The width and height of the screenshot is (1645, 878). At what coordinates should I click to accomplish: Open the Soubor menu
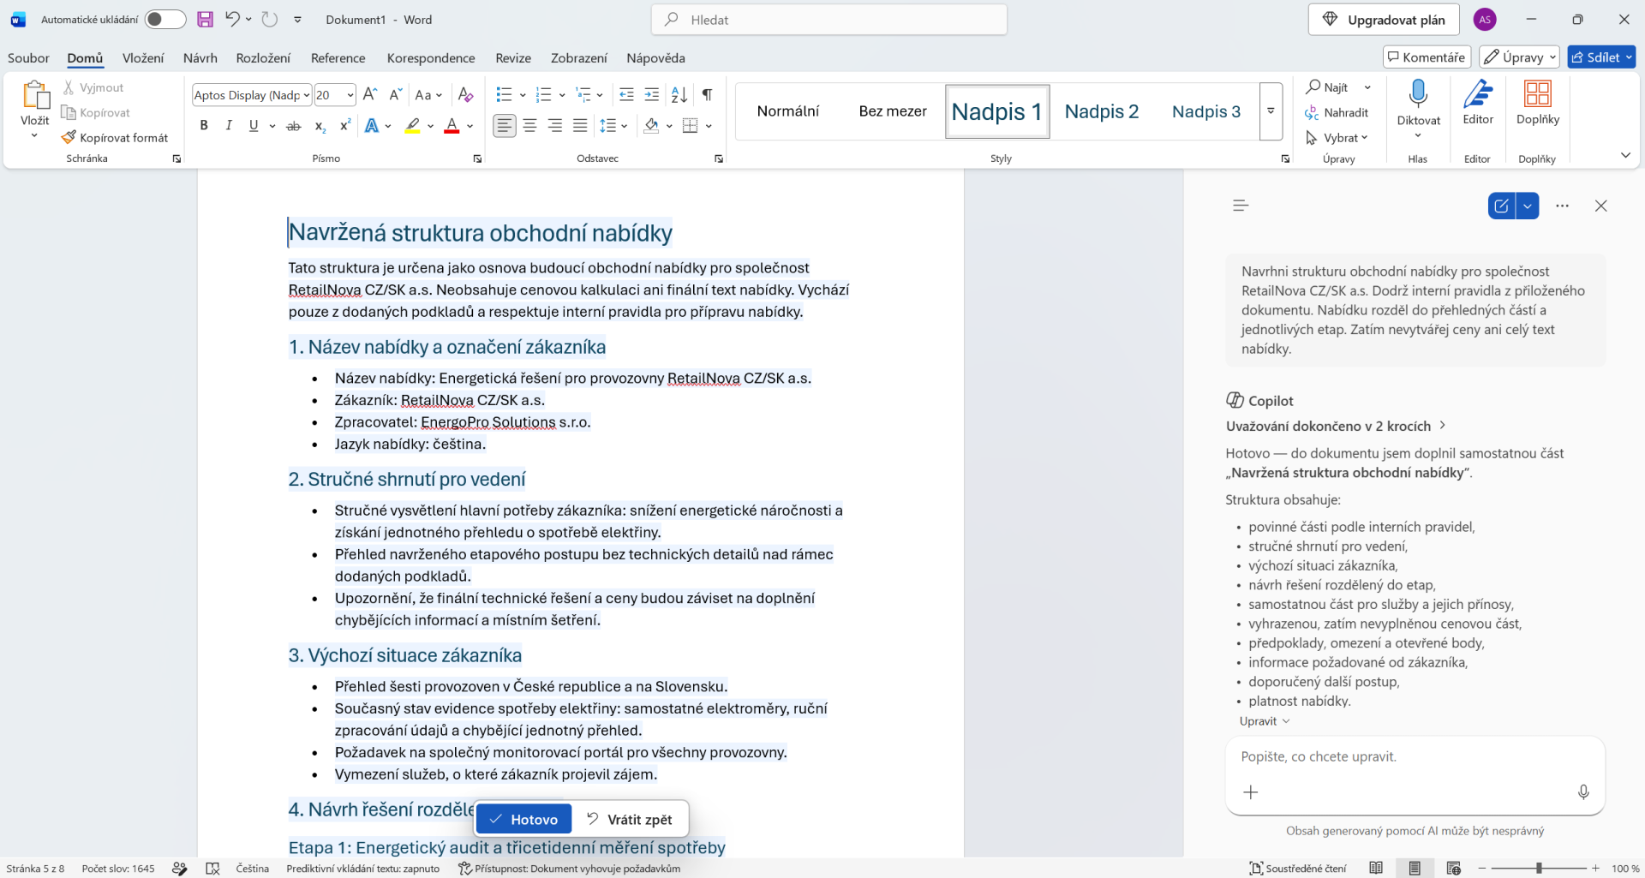coord(28,58)
